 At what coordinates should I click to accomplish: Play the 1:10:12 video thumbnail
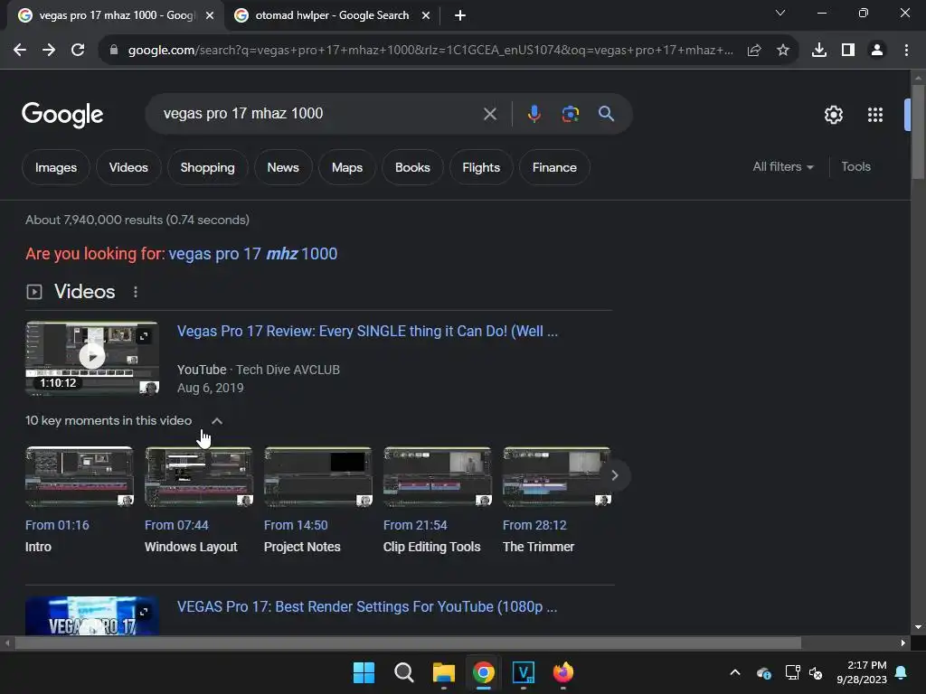point(92,358)
